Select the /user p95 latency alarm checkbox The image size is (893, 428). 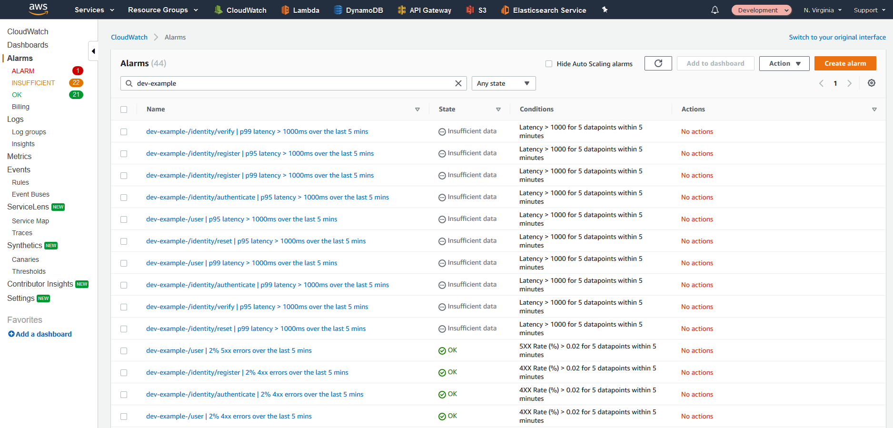tap(124, 219)
